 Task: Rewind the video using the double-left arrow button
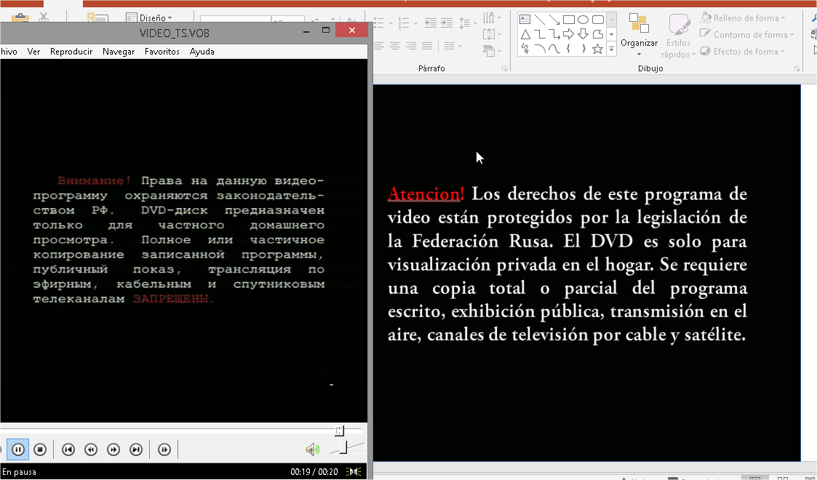[91, 449]
